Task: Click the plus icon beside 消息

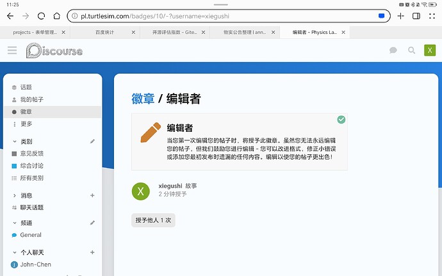Action: tap(92, 195)
